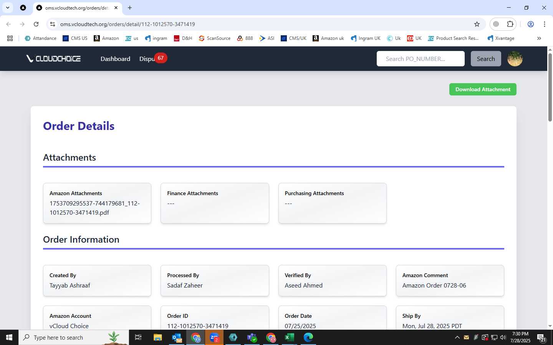The height and width of the screenshot is (345, 553).
Task: Click the browser forward arrow
Action: click(x=22, y=24)
